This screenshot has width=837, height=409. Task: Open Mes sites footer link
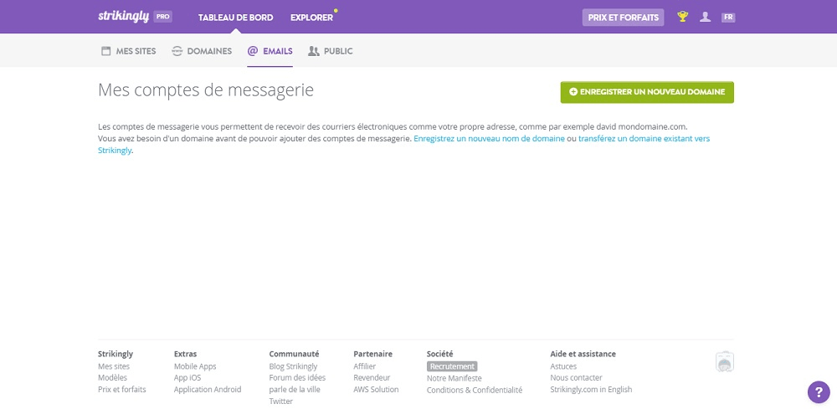click(x=114, y=366)
